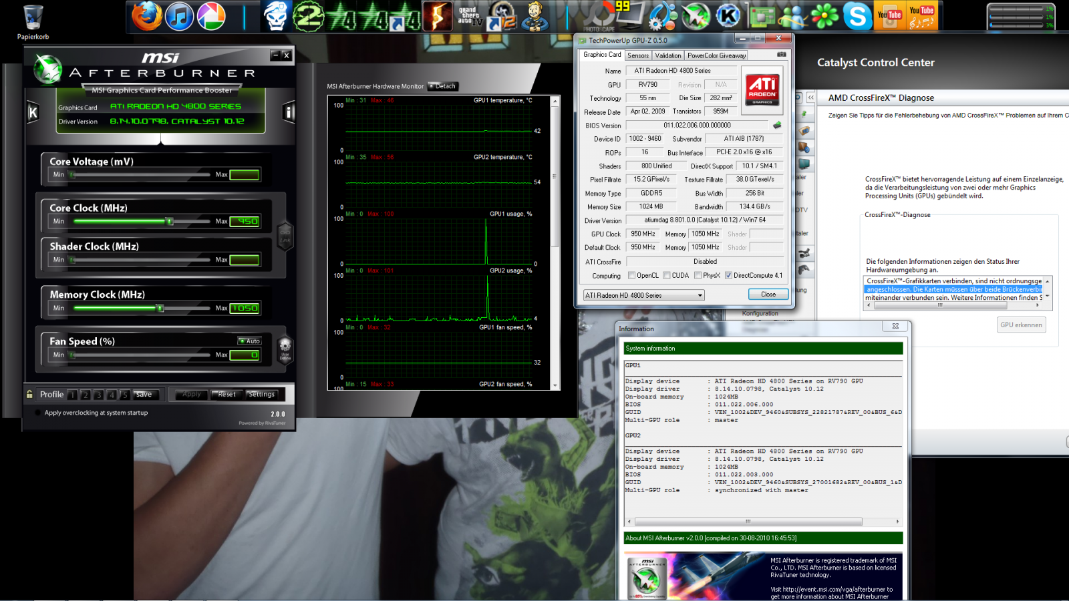Open the ATI Radeon HD 4800 Series dropdown
The width and height of the screenshot is (1069, 601).
point(643,295)
